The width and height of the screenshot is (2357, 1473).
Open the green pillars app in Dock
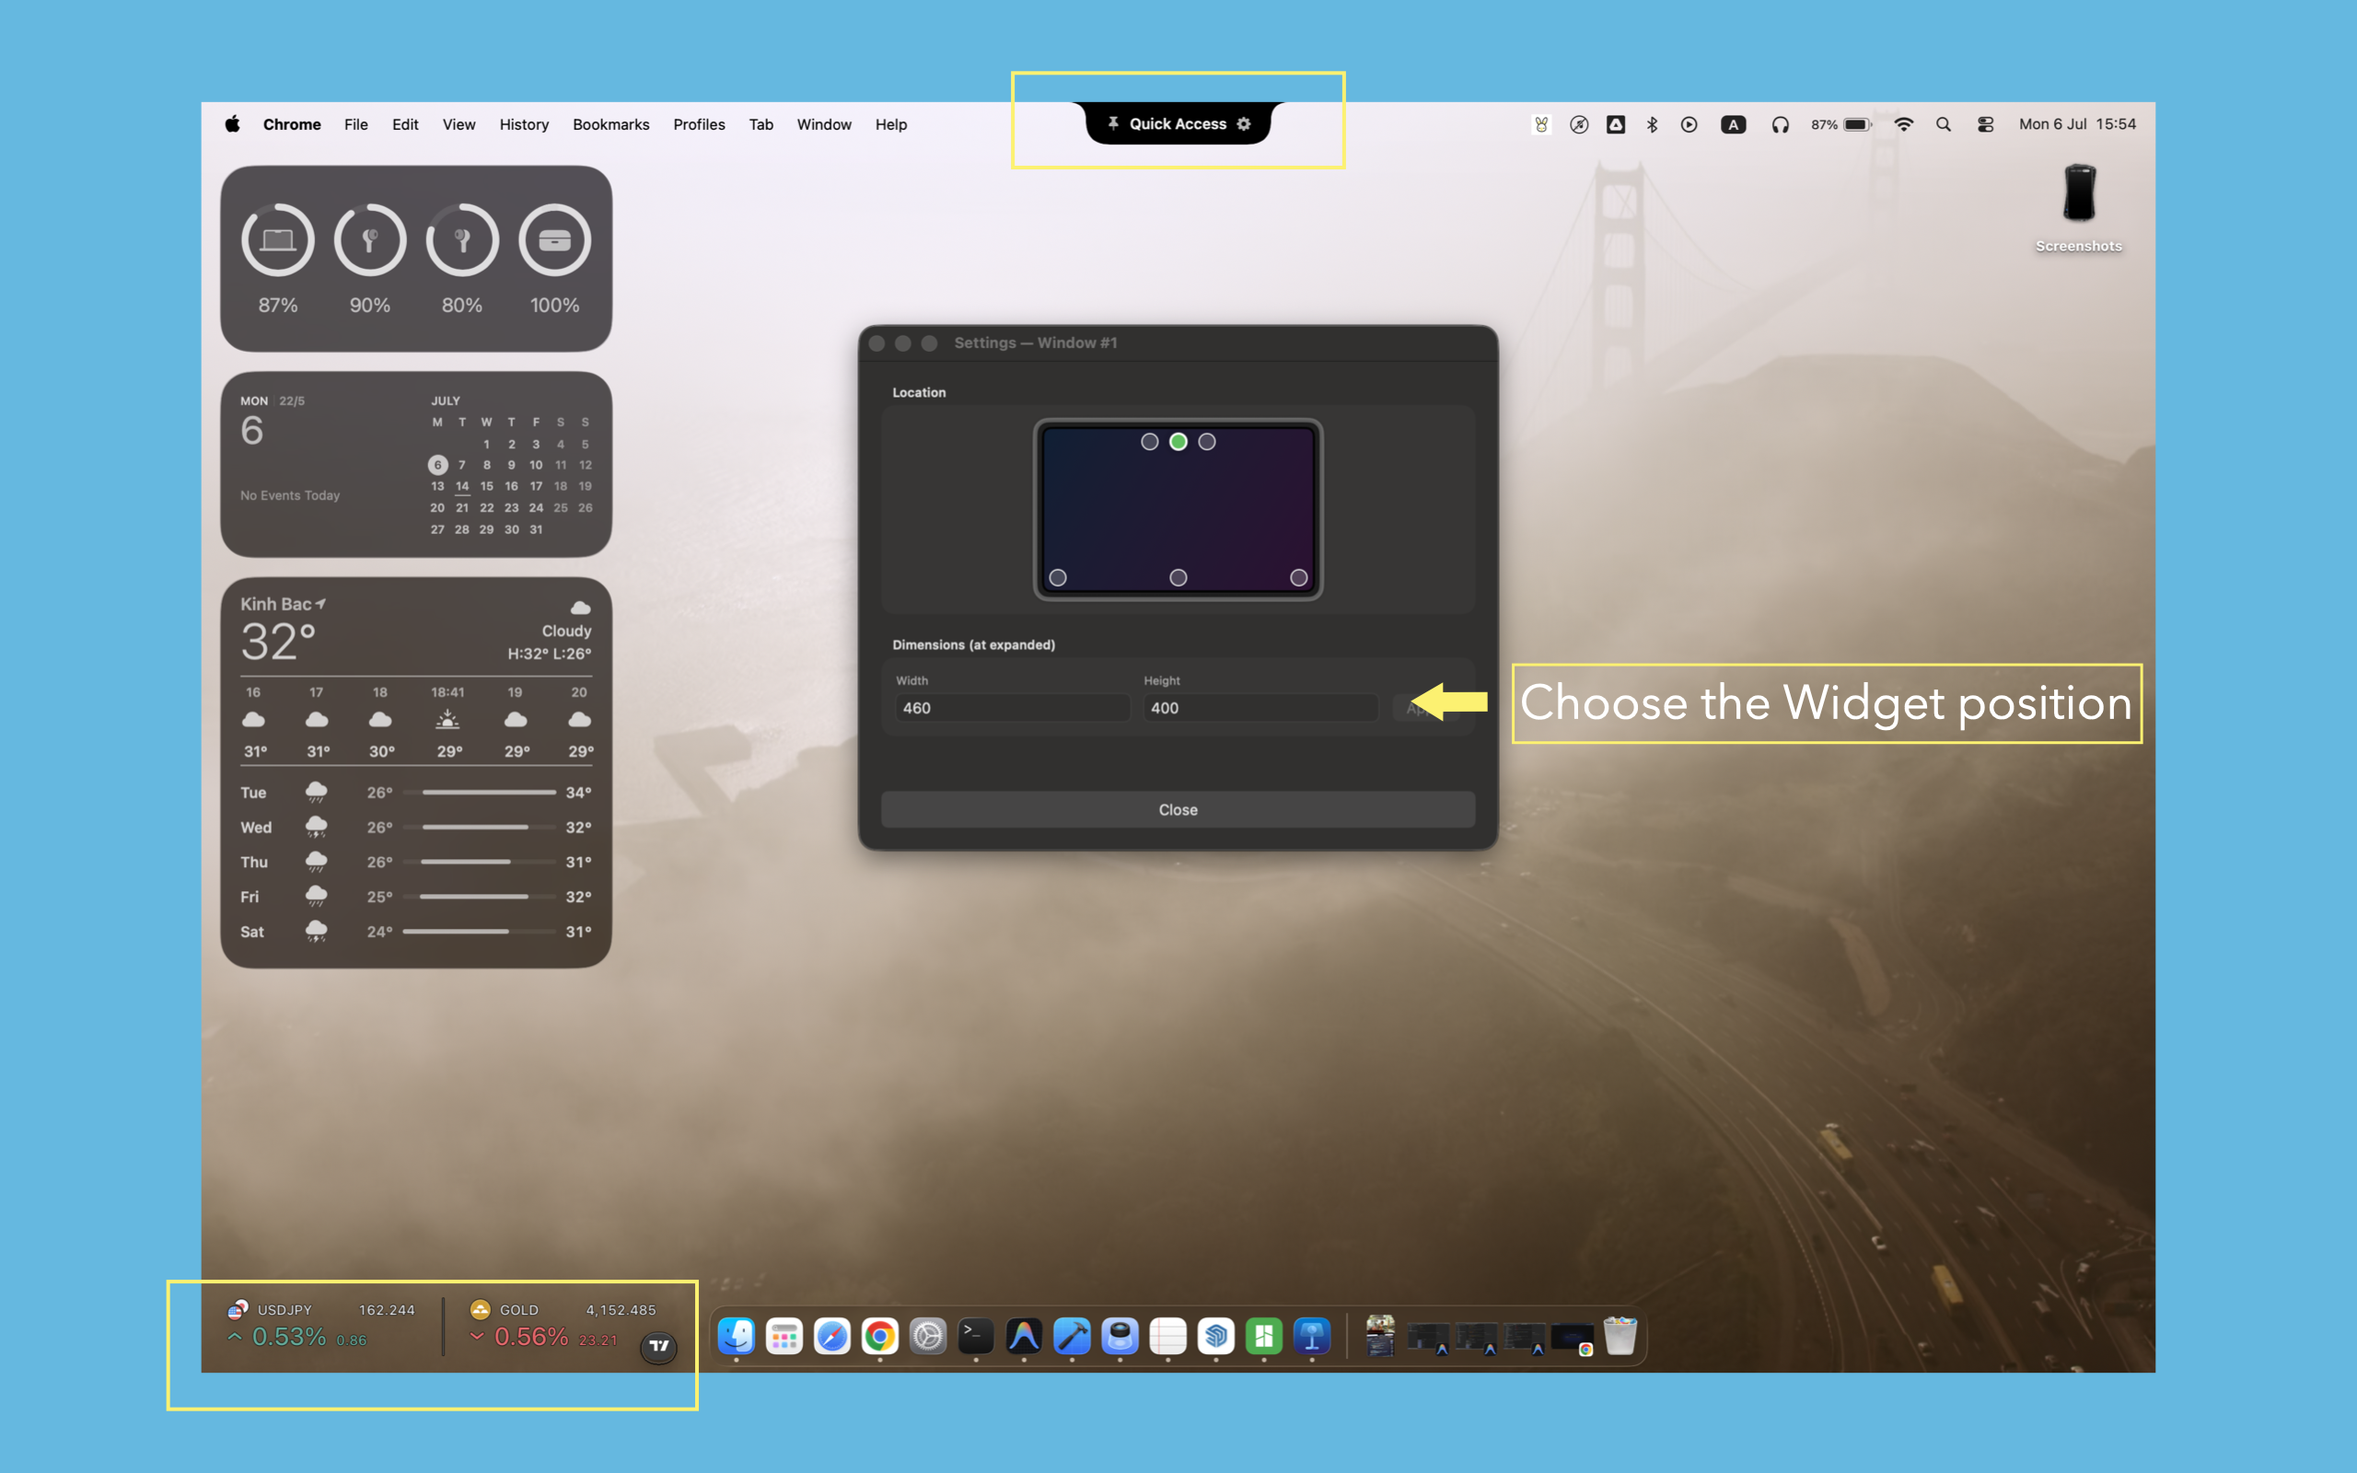1263,1336
